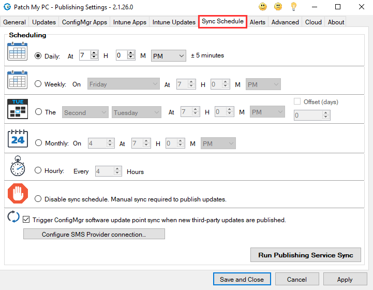Select the Hourly schedule radio button

point(38,170)
